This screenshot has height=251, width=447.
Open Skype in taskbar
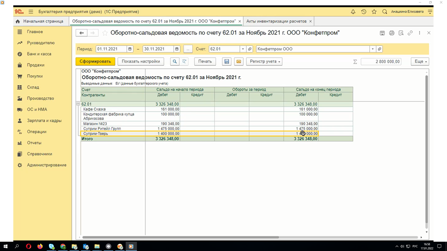pyautogui.click(x=51, y=246)
